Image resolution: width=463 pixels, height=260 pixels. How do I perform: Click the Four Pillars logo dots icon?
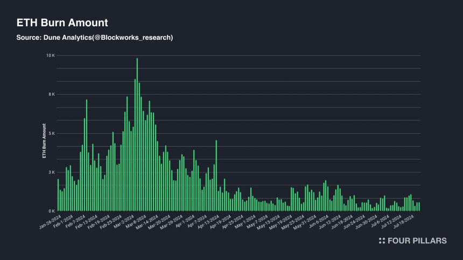coord(382,241)
